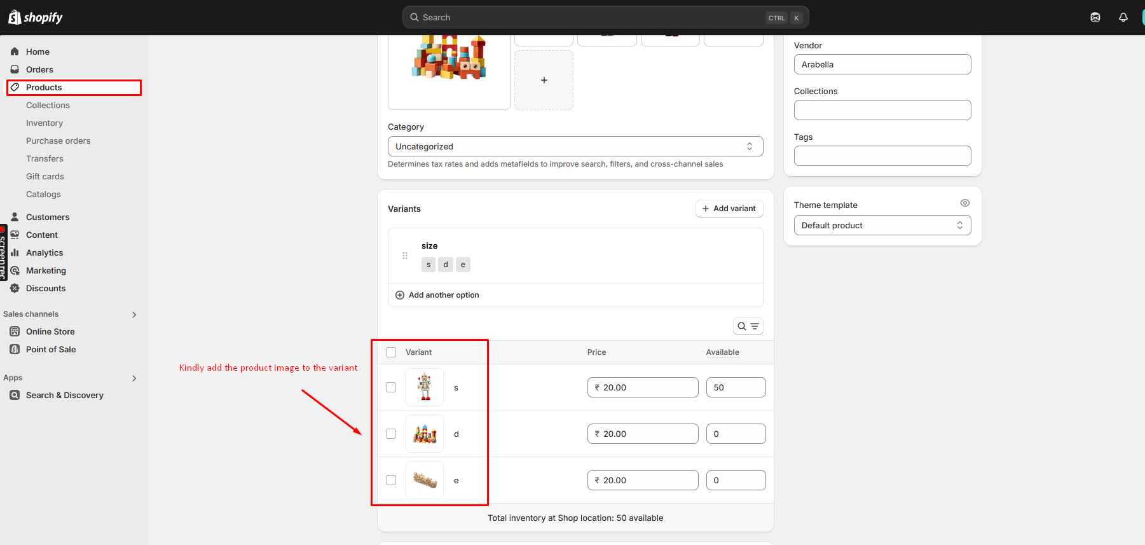Go to Orders page
The image size is (1145, 545).
(39, 69)
